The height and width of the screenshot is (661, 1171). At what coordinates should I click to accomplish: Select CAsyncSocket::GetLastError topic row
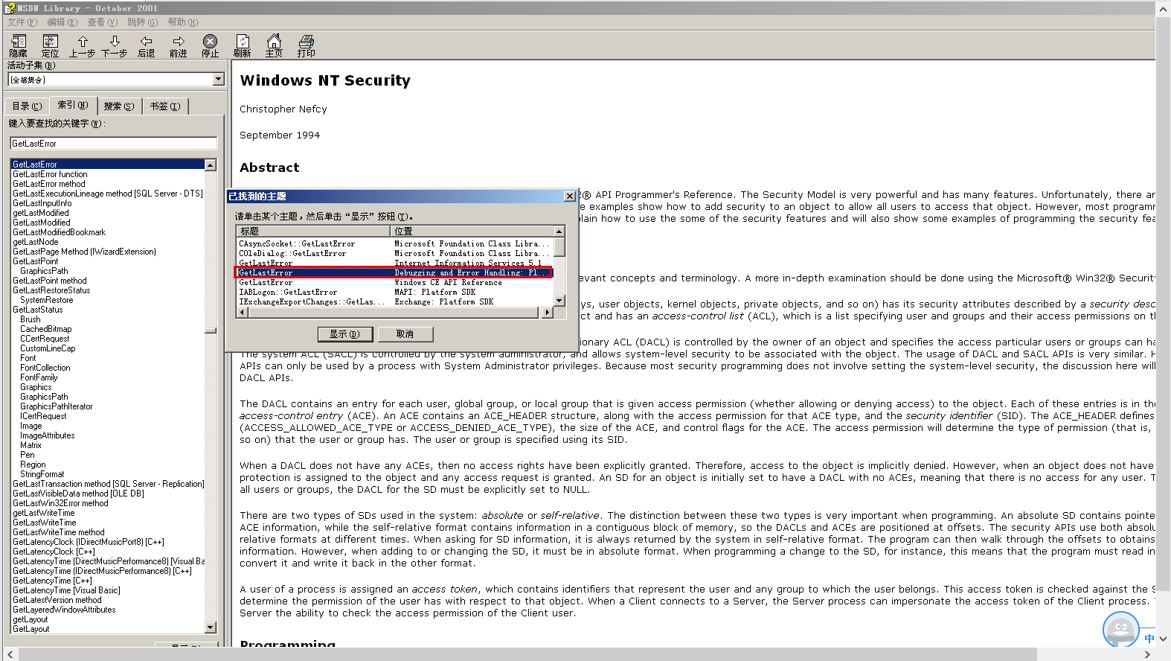(395, 244)
